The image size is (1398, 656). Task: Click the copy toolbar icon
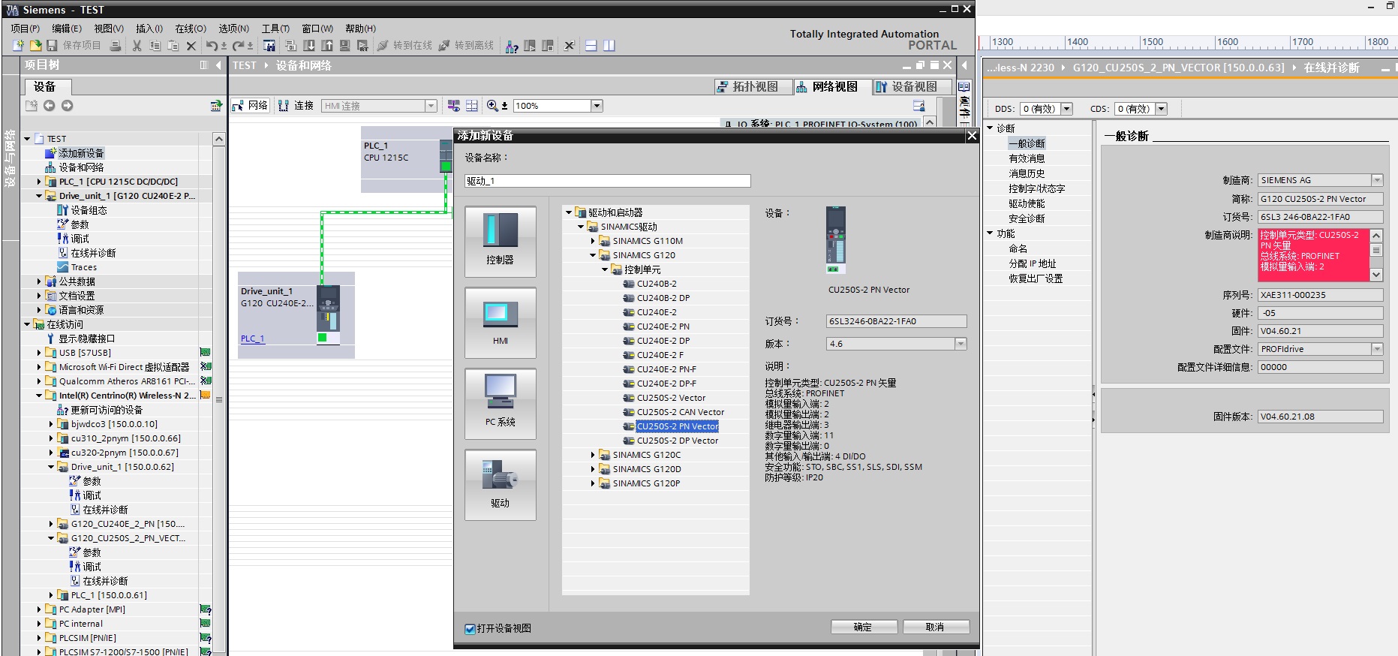click(155, 46)
